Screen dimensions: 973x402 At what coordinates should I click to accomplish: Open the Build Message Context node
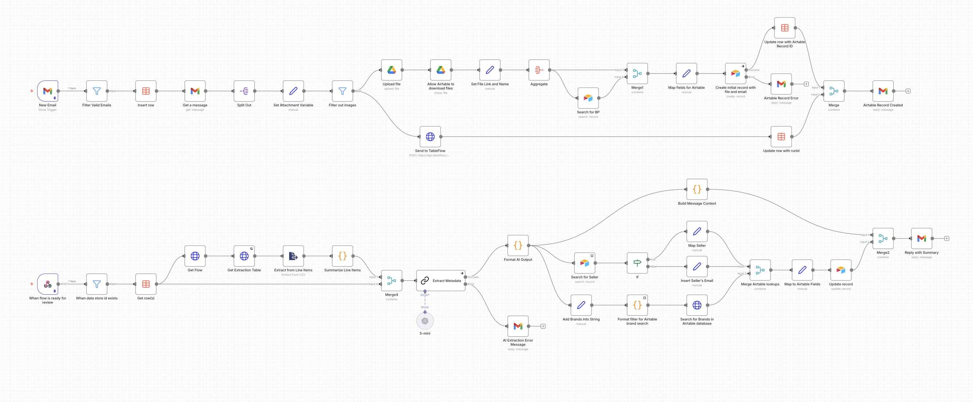[x=697, y=189]
